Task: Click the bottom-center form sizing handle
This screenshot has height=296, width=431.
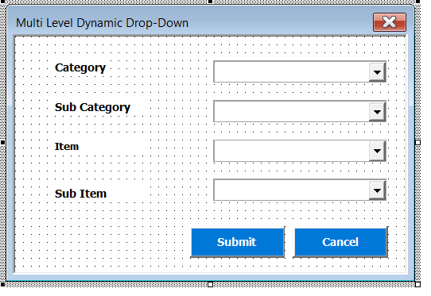Action: click(x=210, y=284)
